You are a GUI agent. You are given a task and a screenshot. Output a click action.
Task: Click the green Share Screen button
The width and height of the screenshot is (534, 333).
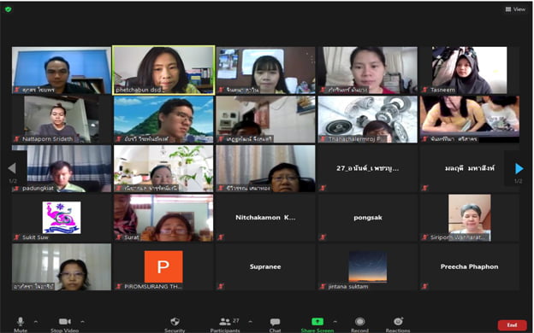point(317,324)
